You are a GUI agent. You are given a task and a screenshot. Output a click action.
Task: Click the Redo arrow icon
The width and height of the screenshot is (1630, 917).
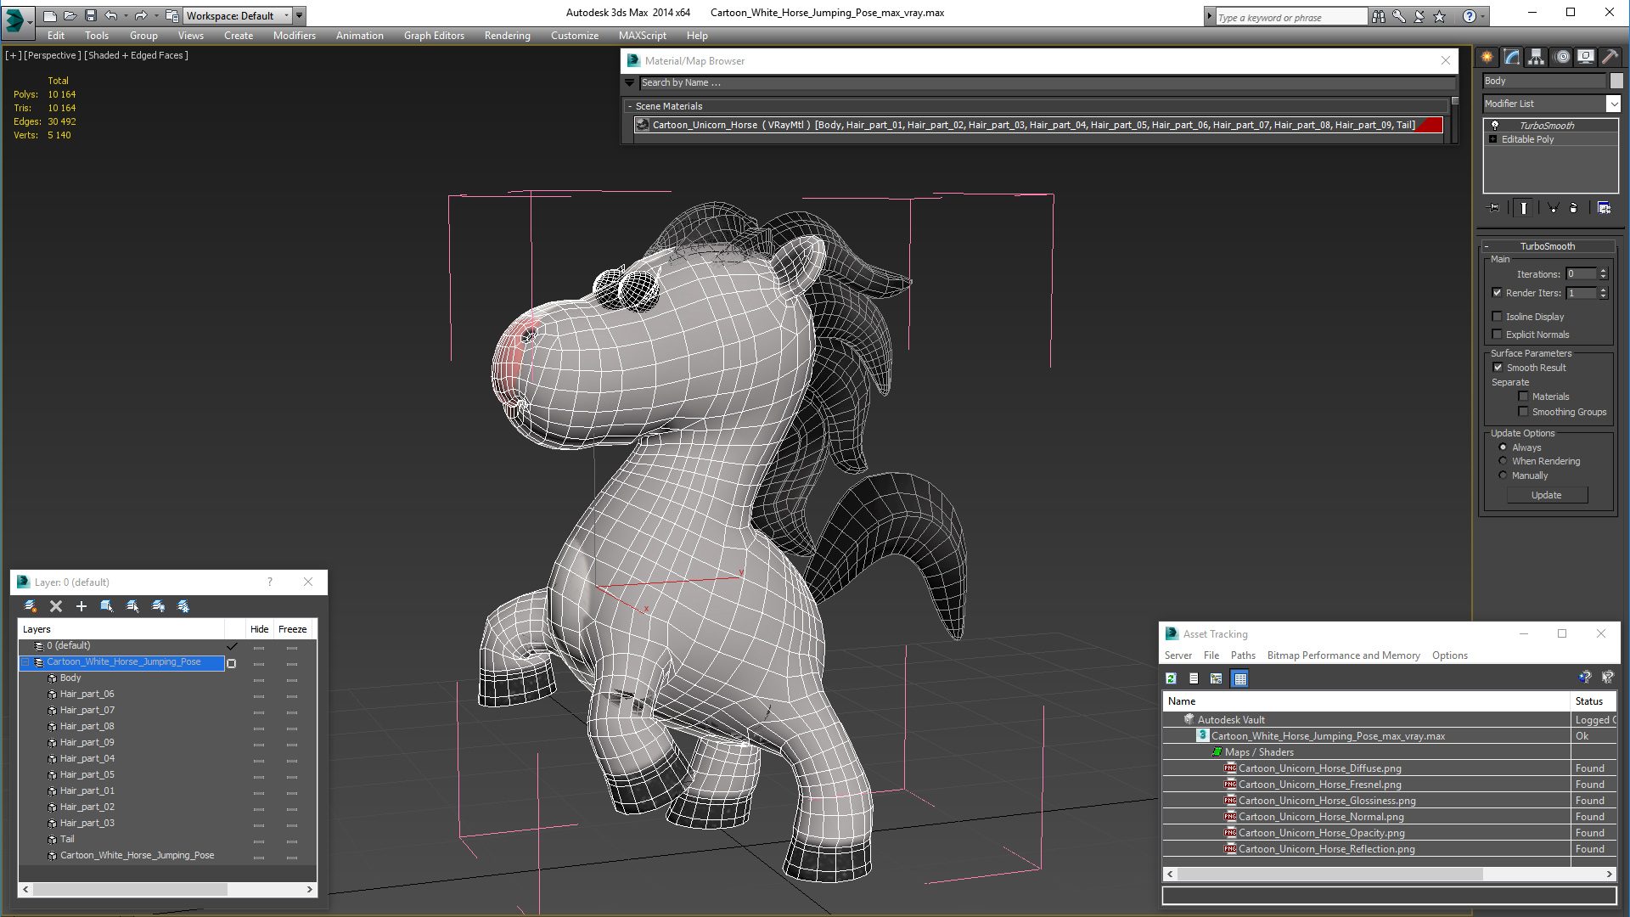[141, 15]
